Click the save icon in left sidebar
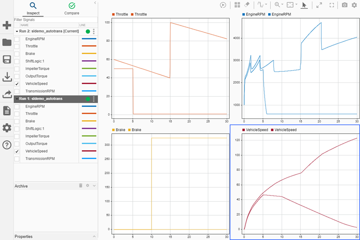This screenshot has width=360, height=240. [7, 60]
